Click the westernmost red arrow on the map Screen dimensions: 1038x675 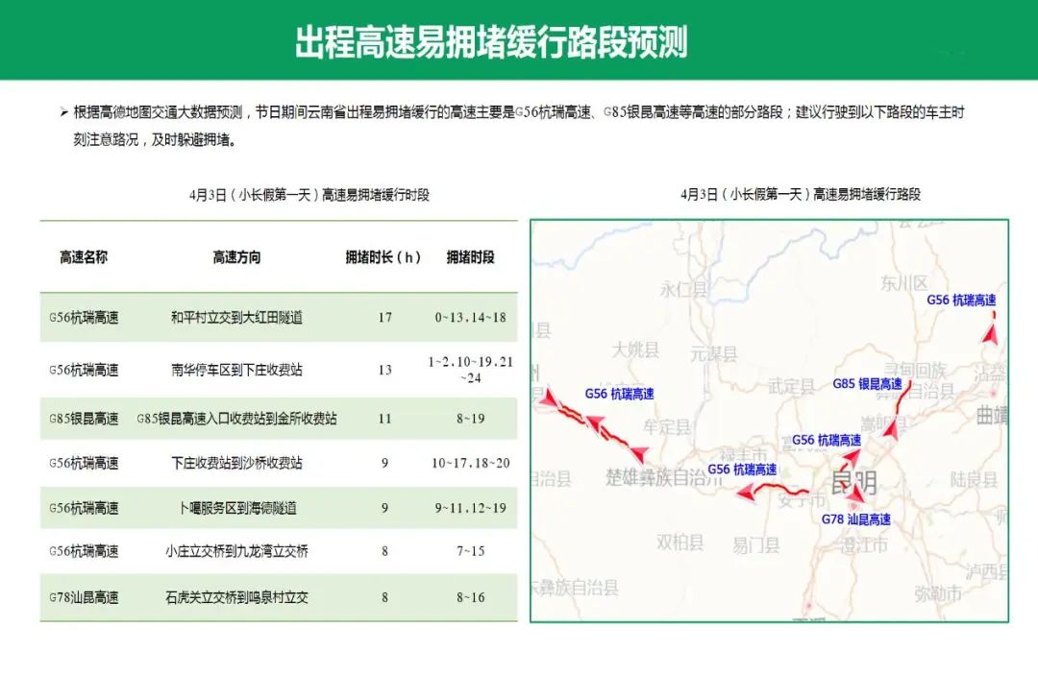coord(547,397)
